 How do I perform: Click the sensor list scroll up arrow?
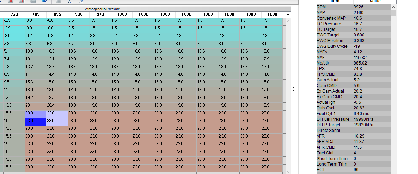pyautogui.click(x=393, y=7)
